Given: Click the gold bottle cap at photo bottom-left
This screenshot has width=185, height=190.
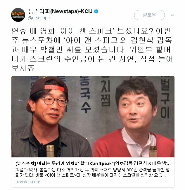Looking at the screenshot, I should (50, 151).
